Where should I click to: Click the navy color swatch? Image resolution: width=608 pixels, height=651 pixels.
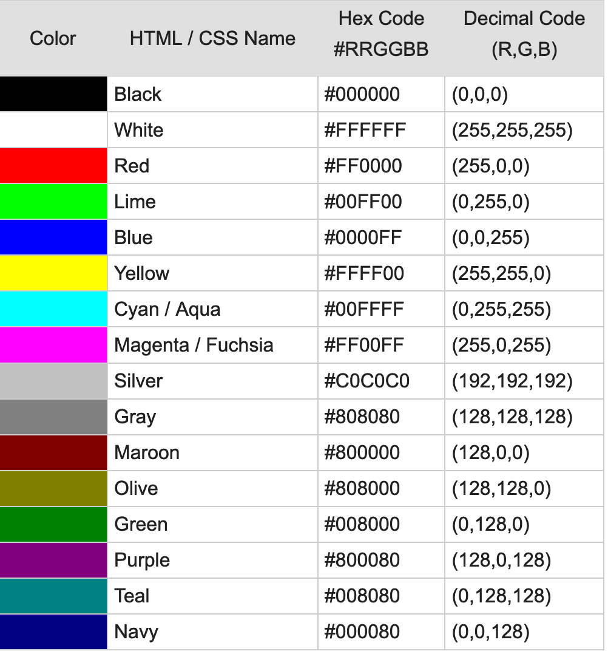[53, 632]
